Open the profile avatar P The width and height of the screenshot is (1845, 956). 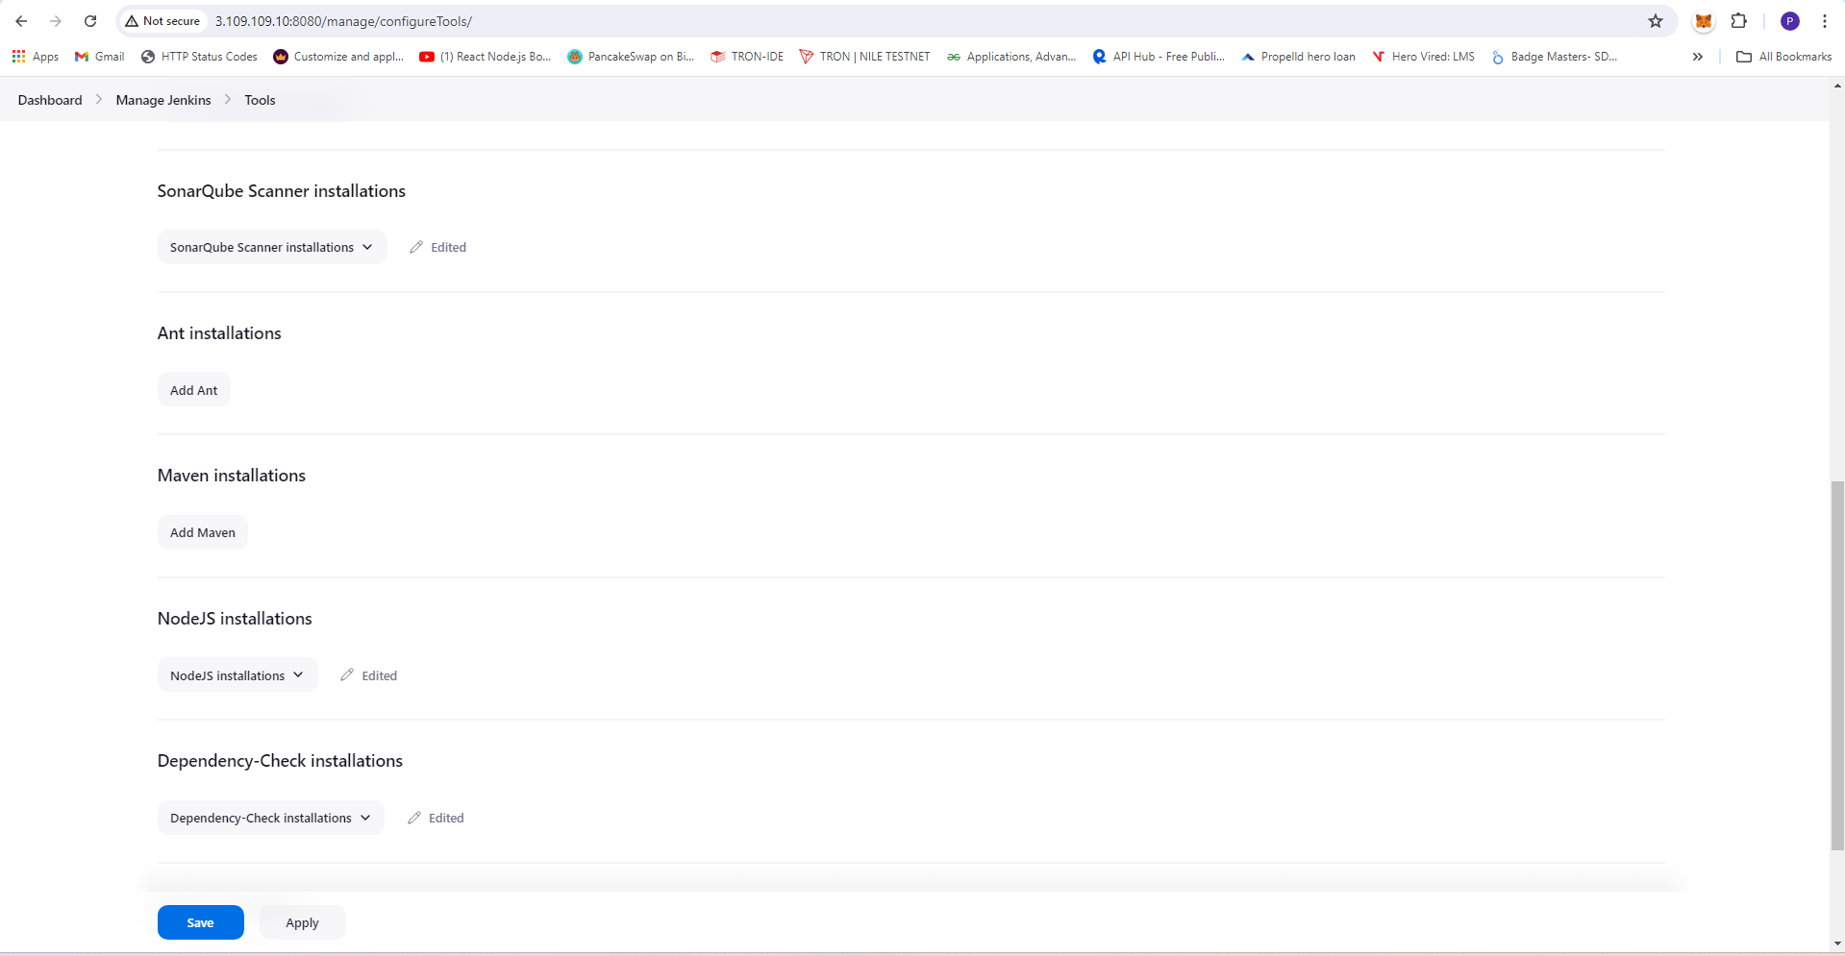(x=1790, y=21)
